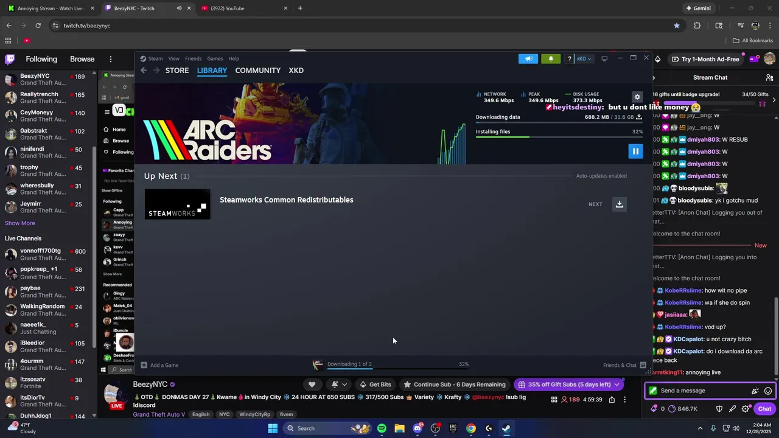Show hidden system tray icons chevron
This screenshot has width=779, height=438.
coord(700,428)
